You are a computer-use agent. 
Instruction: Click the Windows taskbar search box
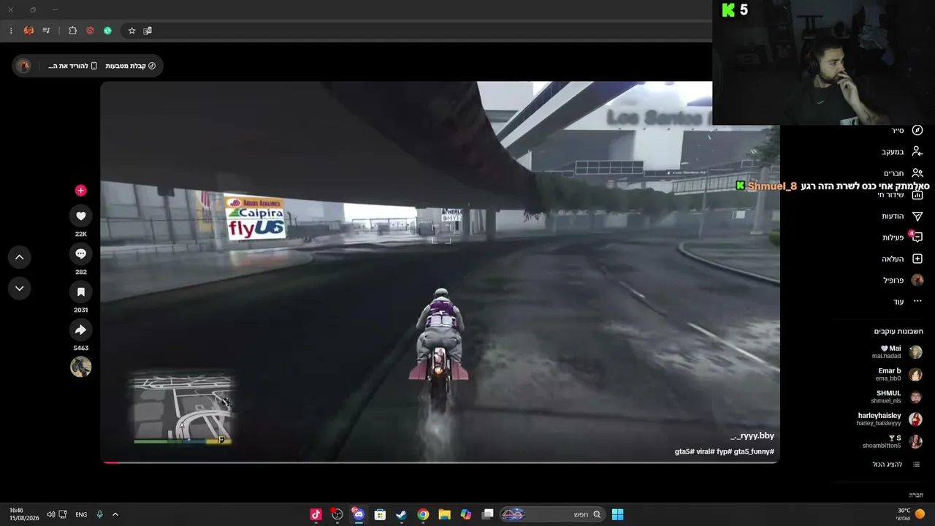pyautogui.click(x=552, y=514)
